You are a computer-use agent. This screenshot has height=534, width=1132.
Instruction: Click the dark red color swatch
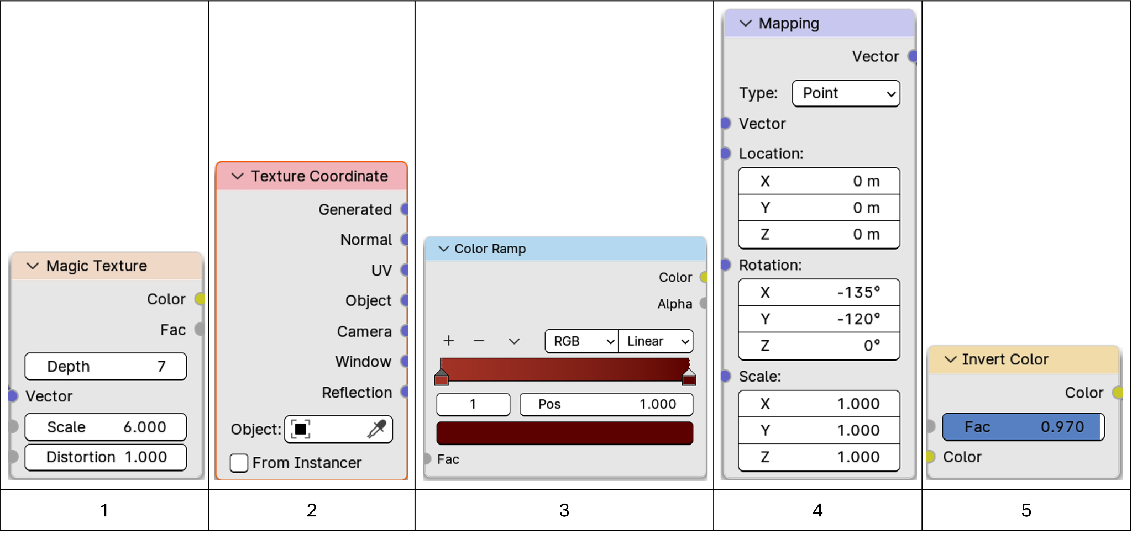[x=564, y=433]
